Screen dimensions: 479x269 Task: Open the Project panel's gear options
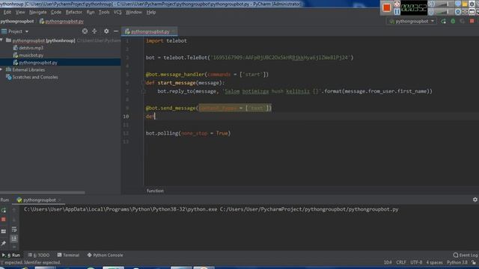[x=106, y=31]
